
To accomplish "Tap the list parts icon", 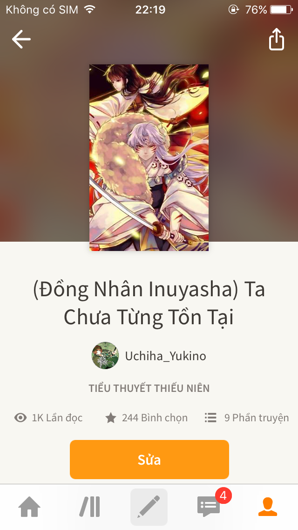I will tap(210, 418).
